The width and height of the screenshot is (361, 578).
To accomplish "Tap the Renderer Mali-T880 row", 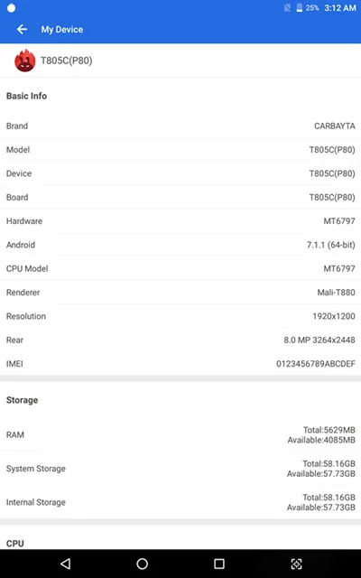I will click(180, 293).
